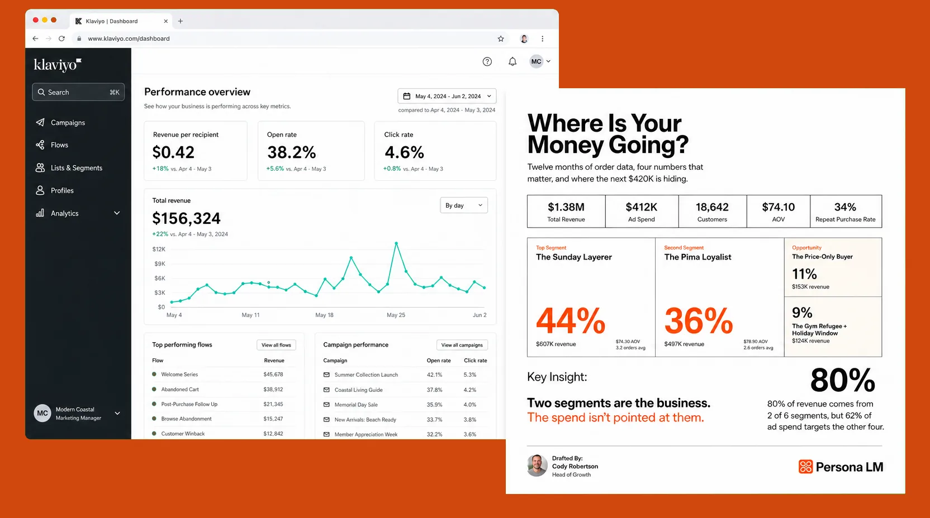Click The Pima Loyalist segment title
Screen dimensions: 930x518
(x=697, y=257)
